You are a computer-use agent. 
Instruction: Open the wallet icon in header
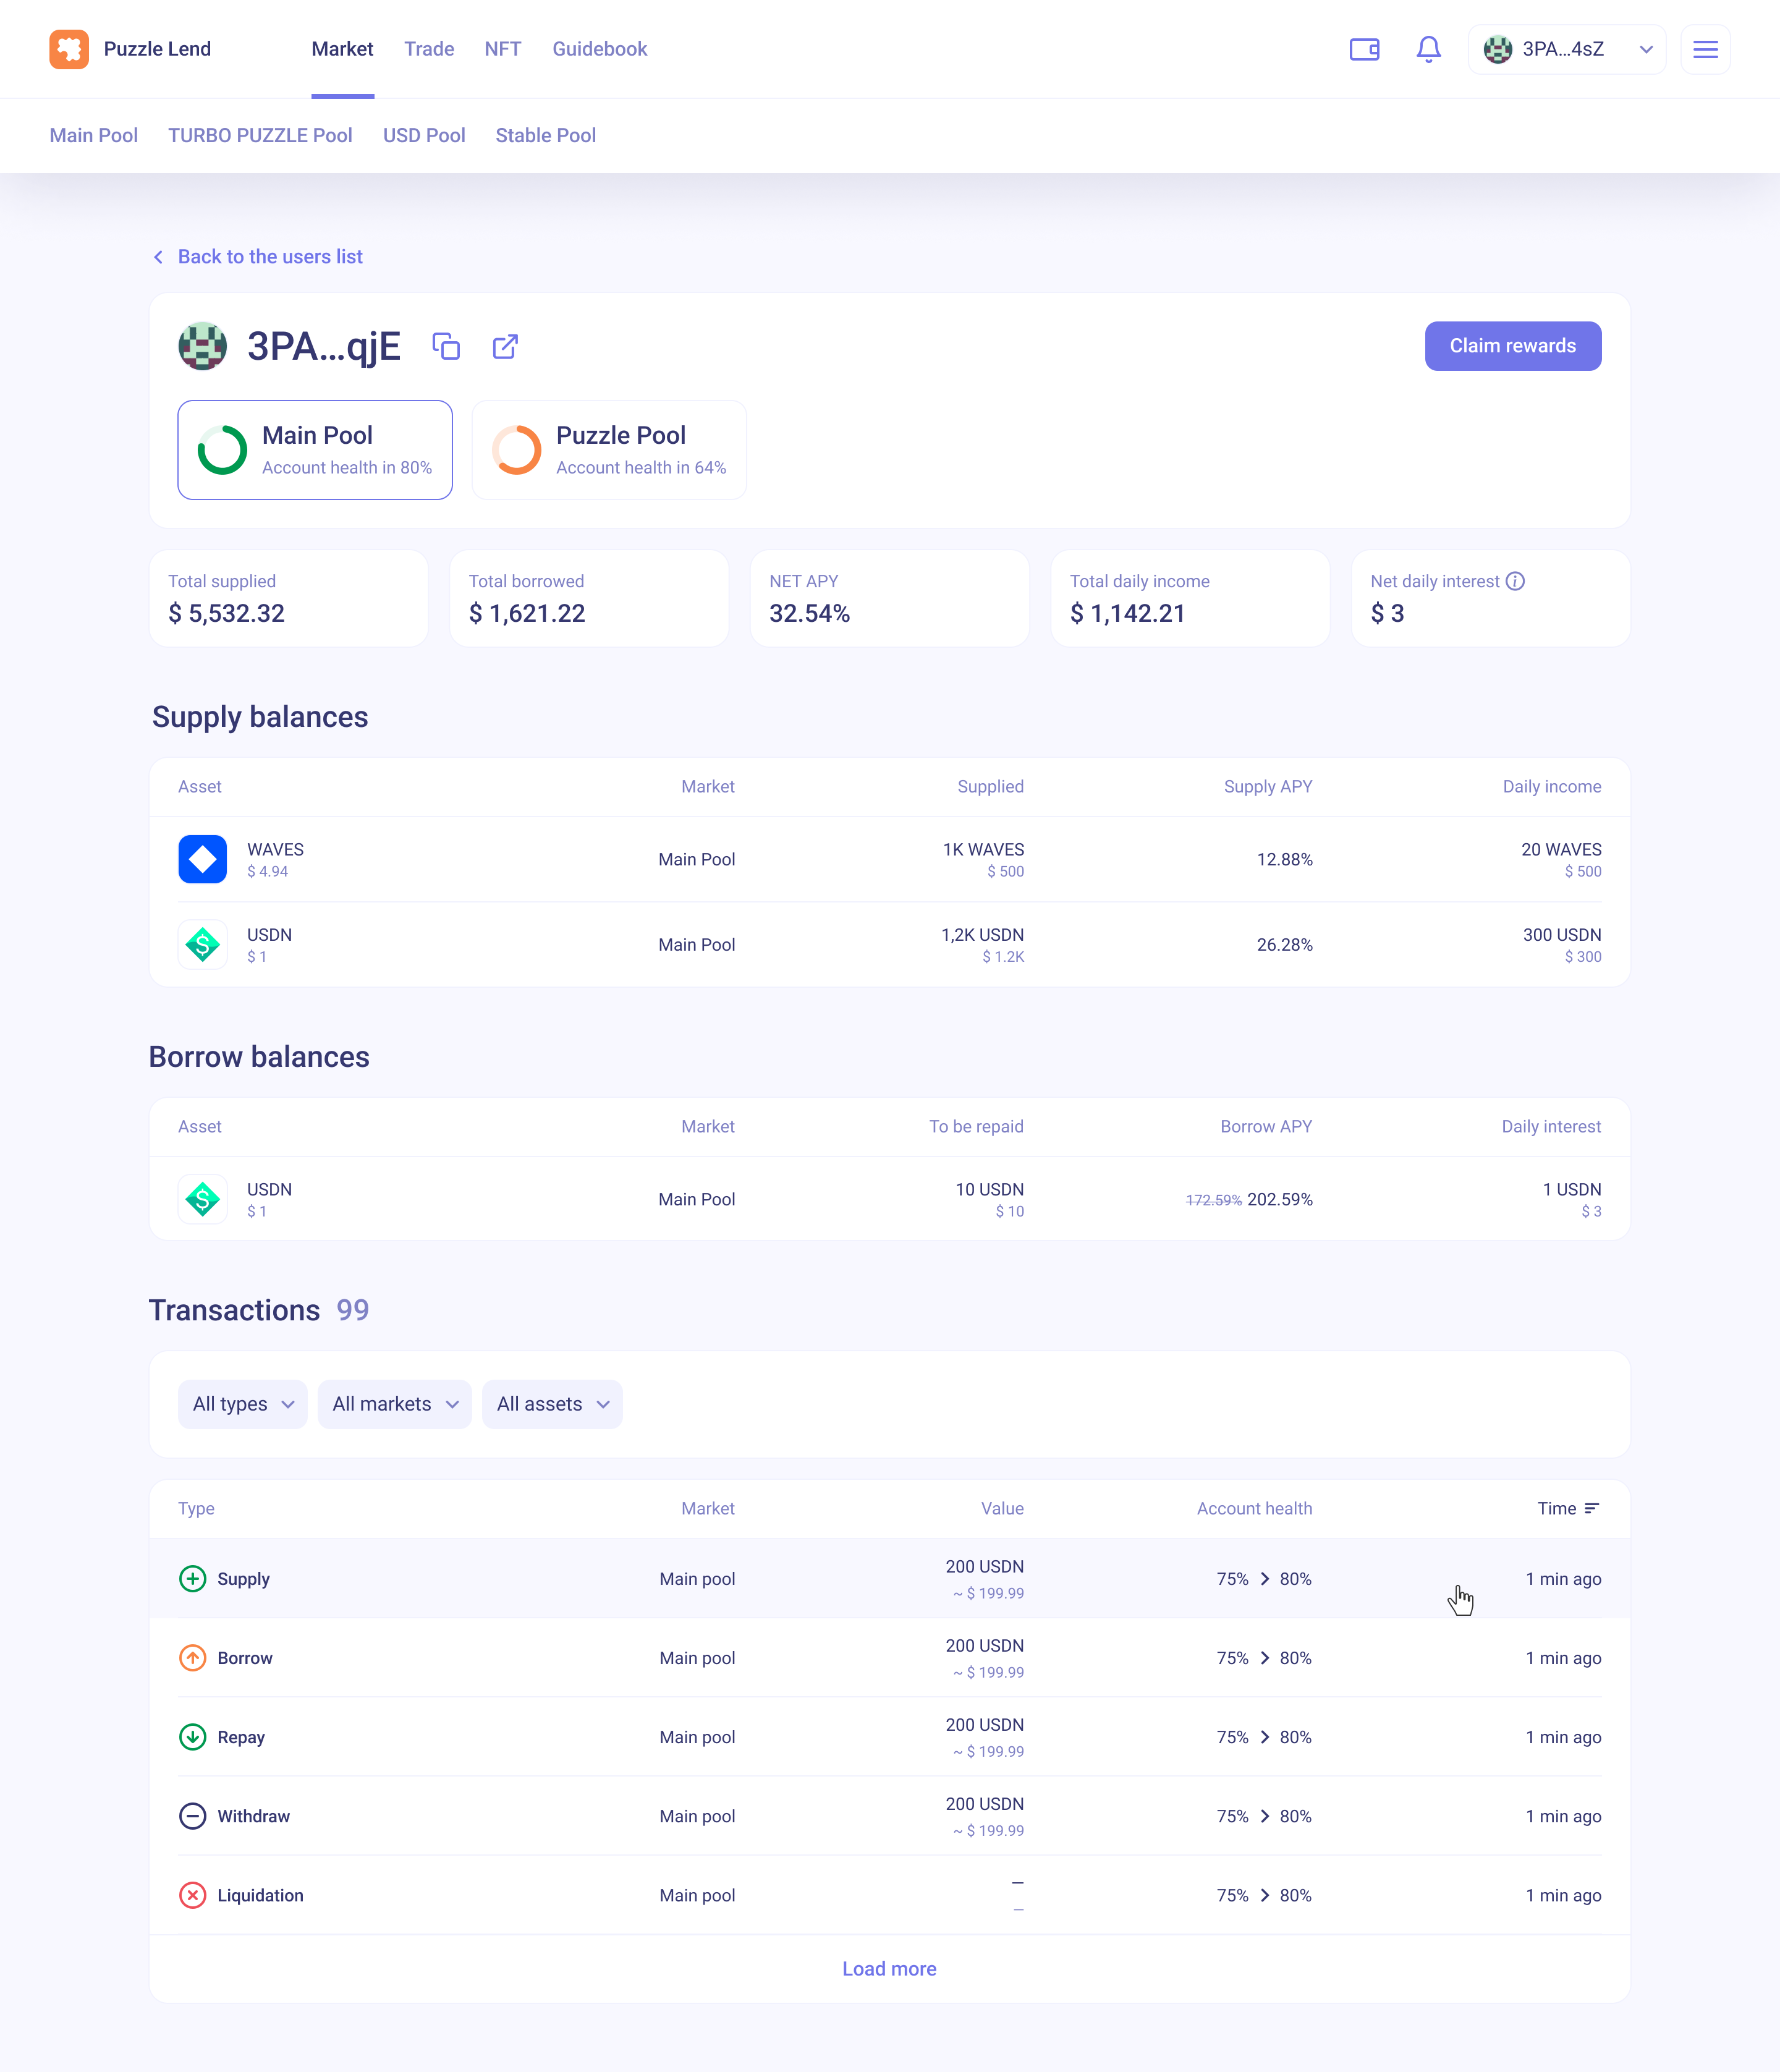coord(1364,49)
